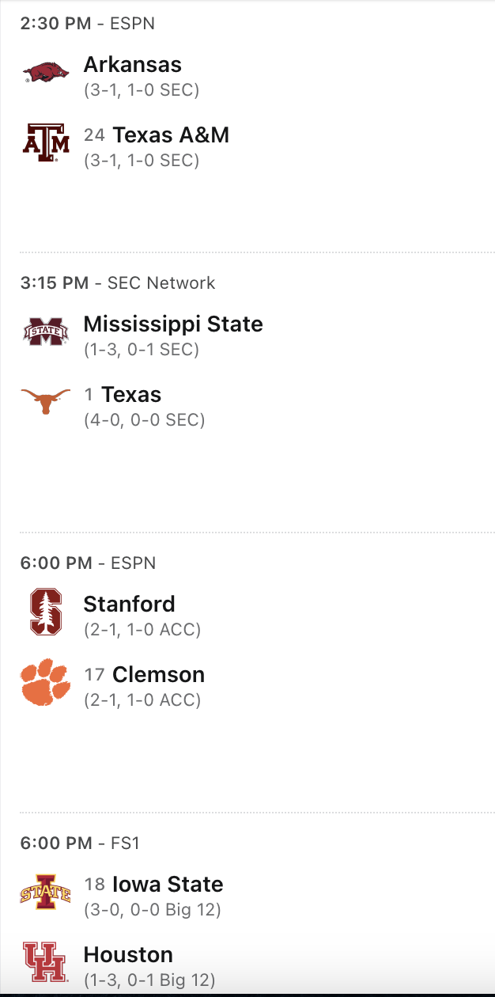Viewport: 495px width, 997px height.
Task: Click the Clemson tiger paw logo
Action: point(45,682)
